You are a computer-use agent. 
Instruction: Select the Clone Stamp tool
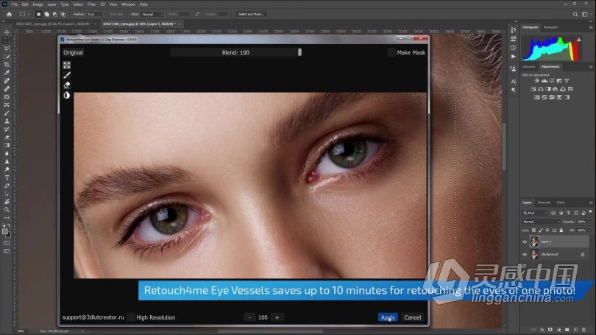click(7, 121)
